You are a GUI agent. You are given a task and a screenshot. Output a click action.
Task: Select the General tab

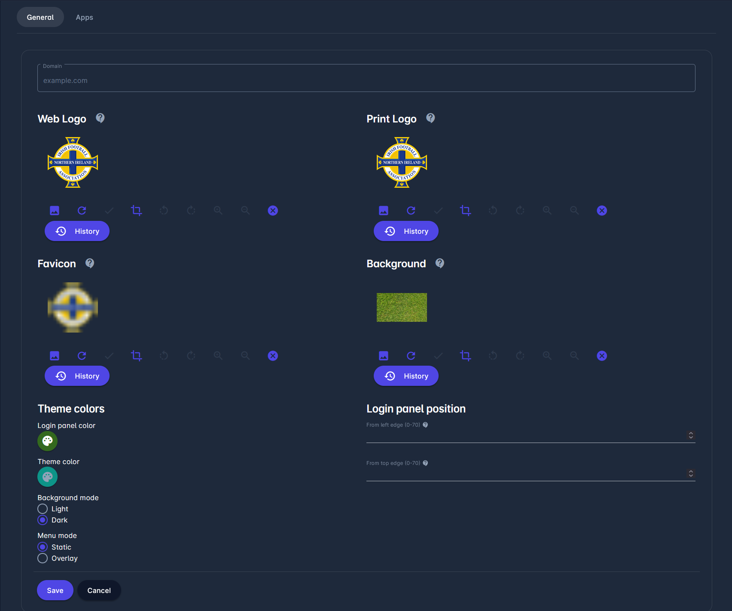tap(40, 17)
